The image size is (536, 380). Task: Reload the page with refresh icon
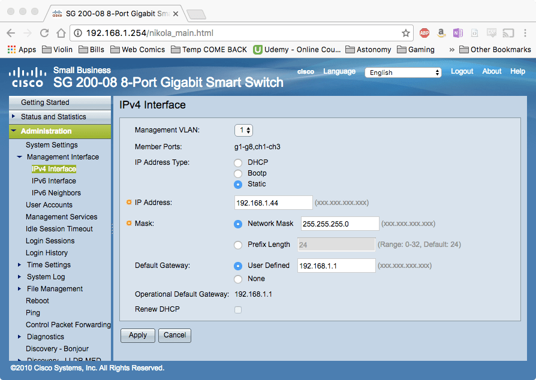click(x=44, y=33)
